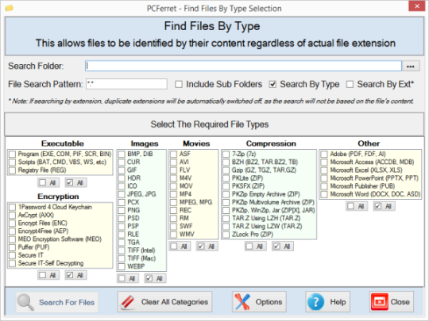Deselect all Executable types with unchecked All button
Viewport: 429px width, 321px height.
click(48, 182)
